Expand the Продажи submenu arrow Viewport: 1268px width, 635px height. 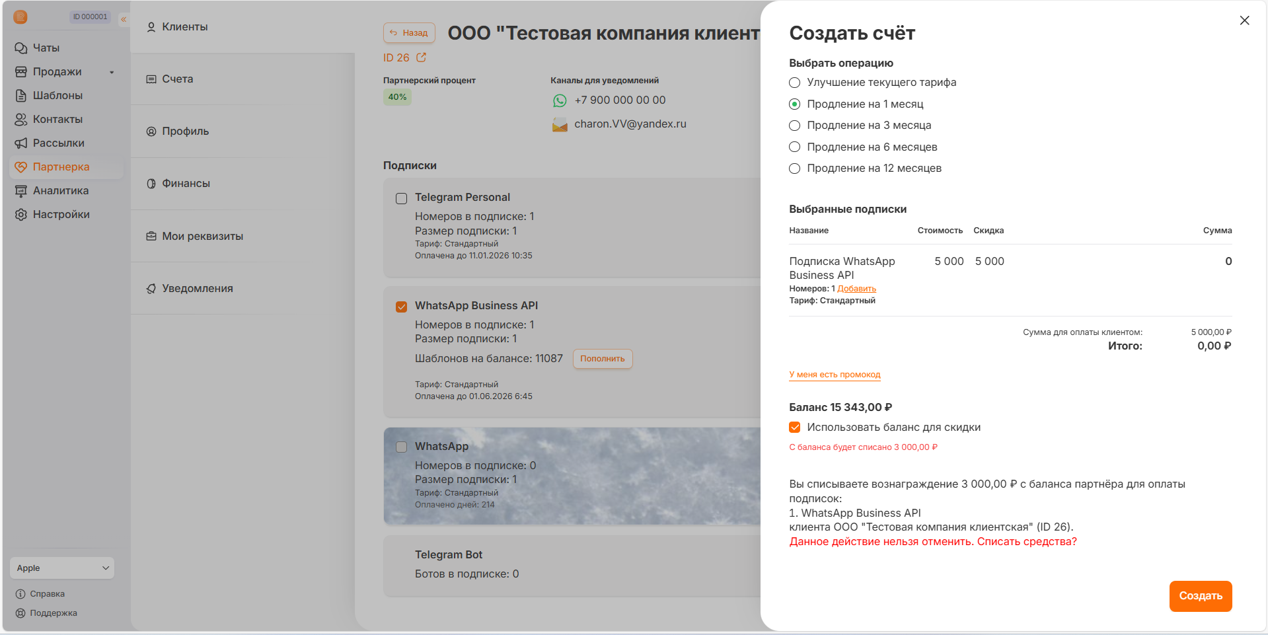[112, 72]
